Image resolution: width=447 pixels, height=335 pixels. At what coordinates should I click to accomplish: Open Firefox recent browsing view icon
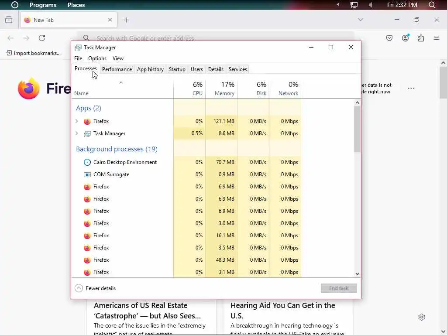tap(9, 20)
